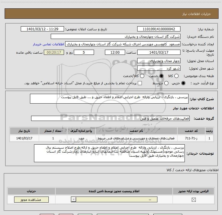Click the deadline time field 12:00
Screen dimensions: 222x215
click(115, 52)
